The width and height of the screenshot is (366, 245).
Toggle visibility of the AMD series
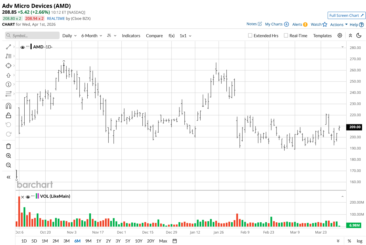(x=23, y=47)
